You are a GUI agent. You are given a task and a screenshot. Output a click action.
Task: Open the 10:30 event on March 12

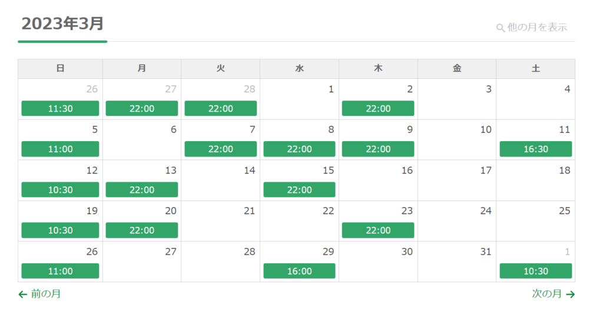coord(60,190)
